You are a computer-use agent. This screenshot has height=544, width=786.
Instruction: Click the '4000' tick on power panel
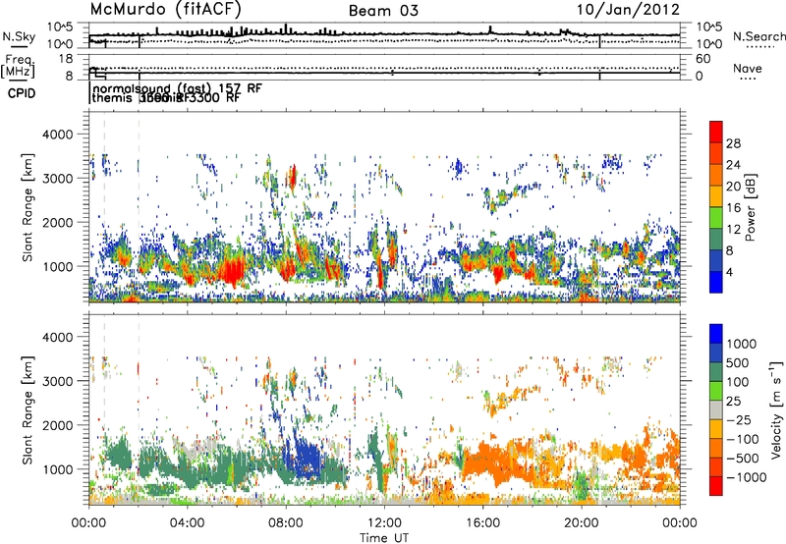click(58, 135)
